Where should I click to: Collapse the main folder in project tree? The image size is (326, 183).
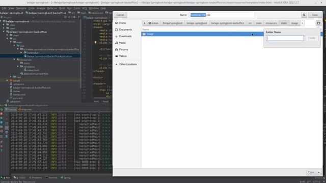pyautogui.click(x=11, y=42)
